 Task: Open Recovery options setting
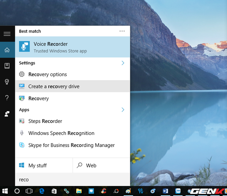click(48, 74)
